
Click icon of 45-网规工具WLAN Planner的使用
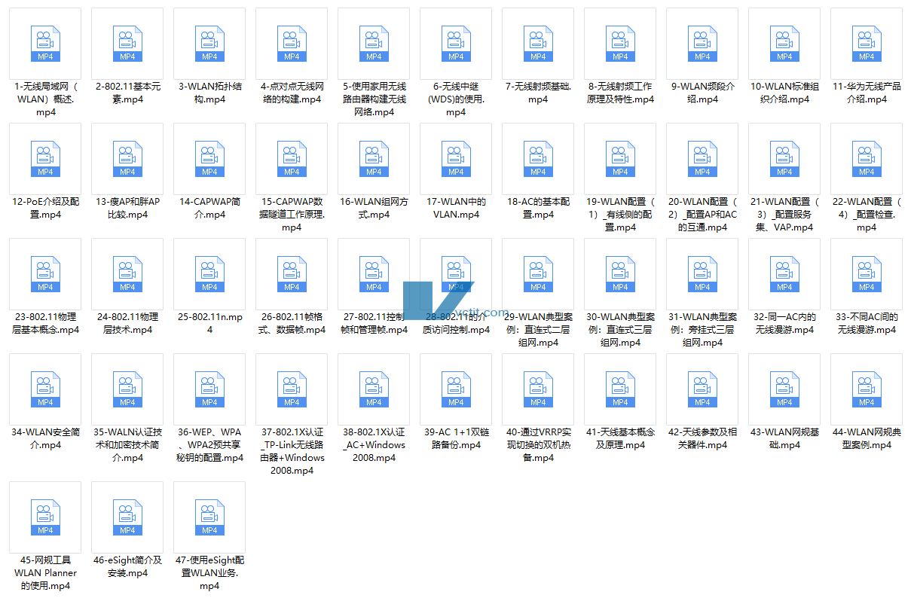45,517
